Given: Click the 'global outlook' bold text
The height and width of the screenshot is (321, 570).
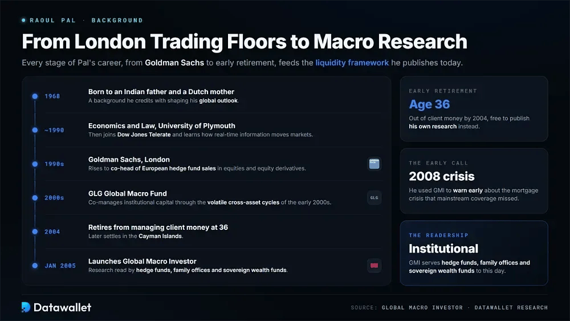Looking at the screenshot, I should tap(218, 101).
